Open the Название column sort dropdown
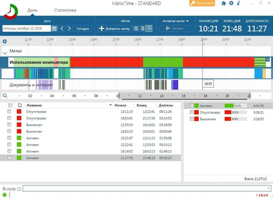Image resolution: width=273 pixels, height=198 pixels. 110,105
